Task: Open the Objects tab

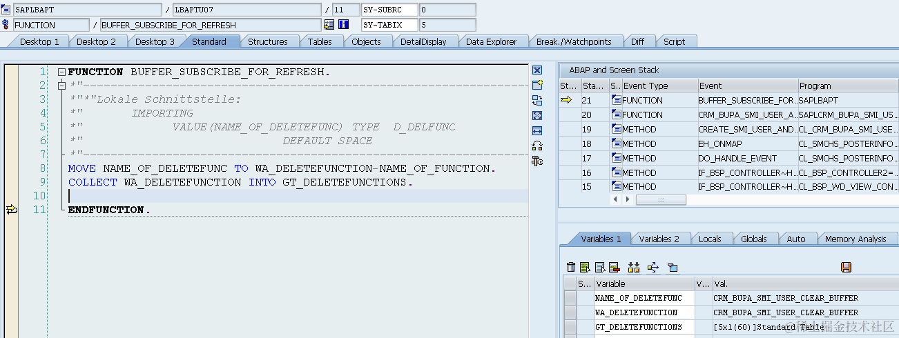Action: point(366,41)
